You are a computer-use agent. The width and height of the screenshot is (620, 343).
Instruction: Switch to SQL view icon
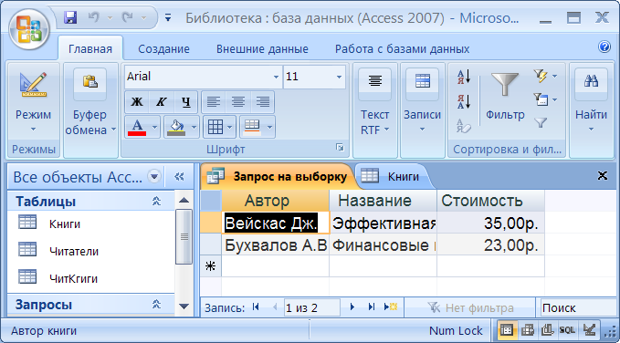567,329
